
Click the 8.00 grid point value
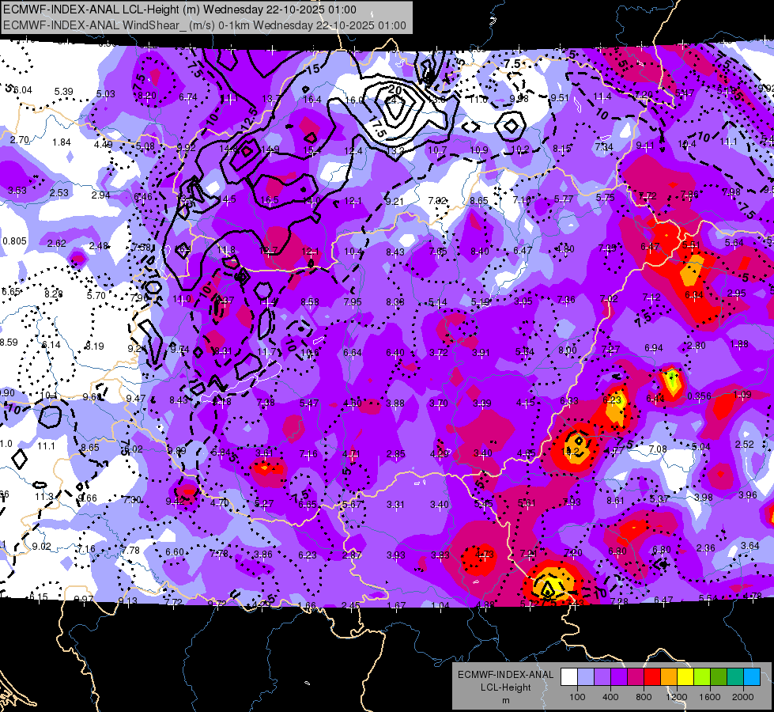[x=567, y=350]
